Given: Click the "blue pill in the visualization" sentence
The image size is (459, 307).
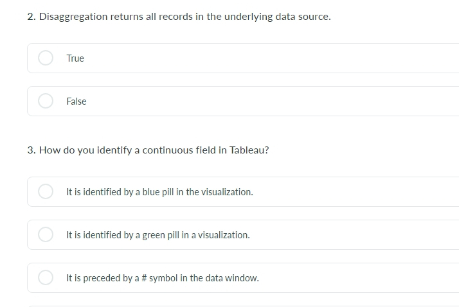Looking at the screenshot, I should coord(160,192).
